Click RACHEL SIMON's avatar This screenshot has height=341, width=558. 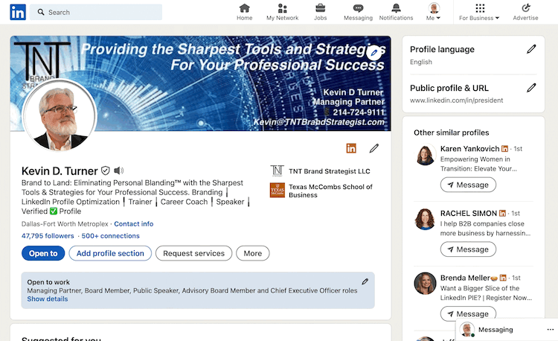(x=426, y=219)
